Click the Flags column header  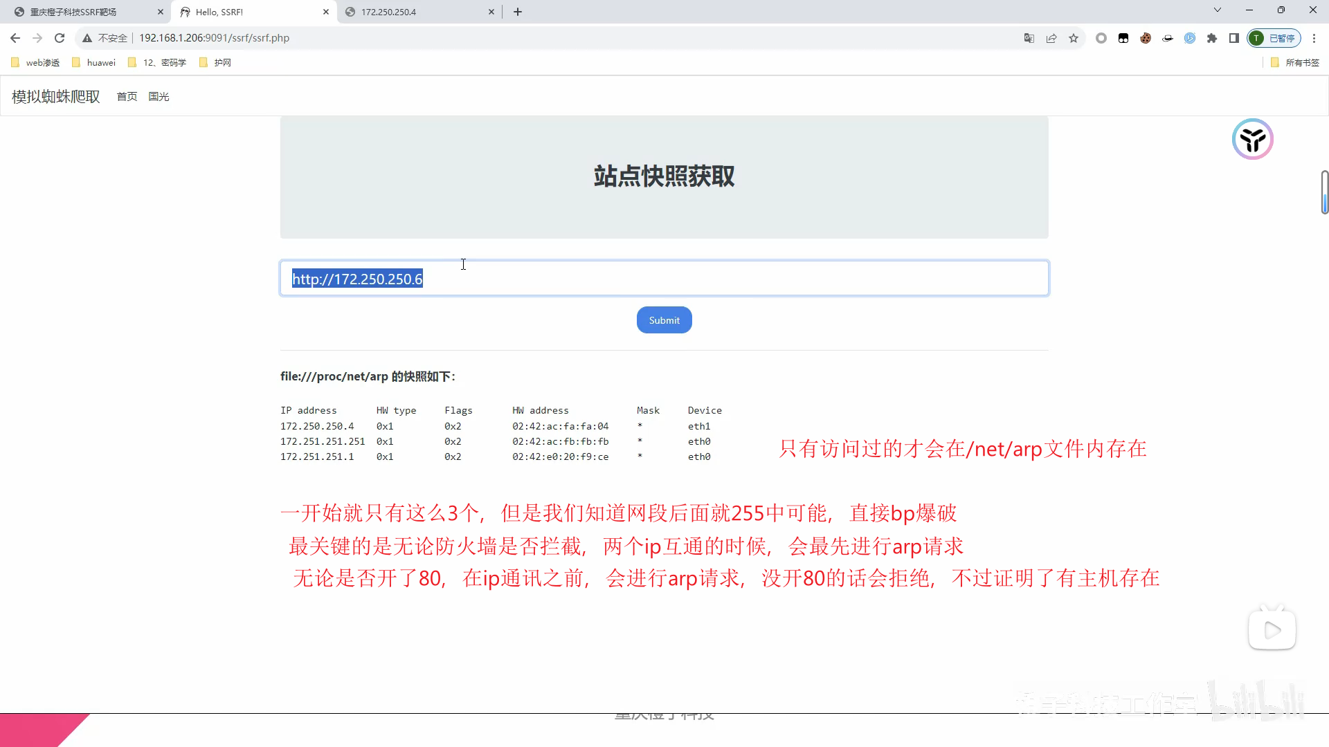[458, 410]
